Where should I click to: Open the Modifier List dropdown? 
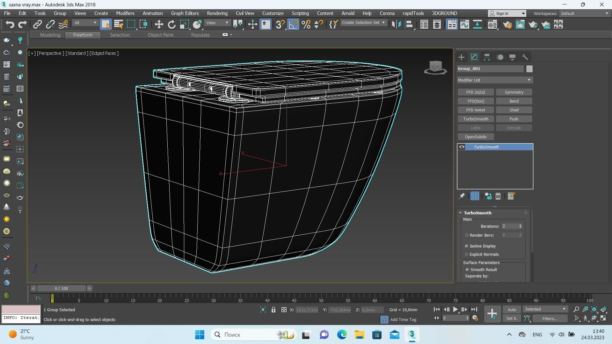tap(495, 80)
